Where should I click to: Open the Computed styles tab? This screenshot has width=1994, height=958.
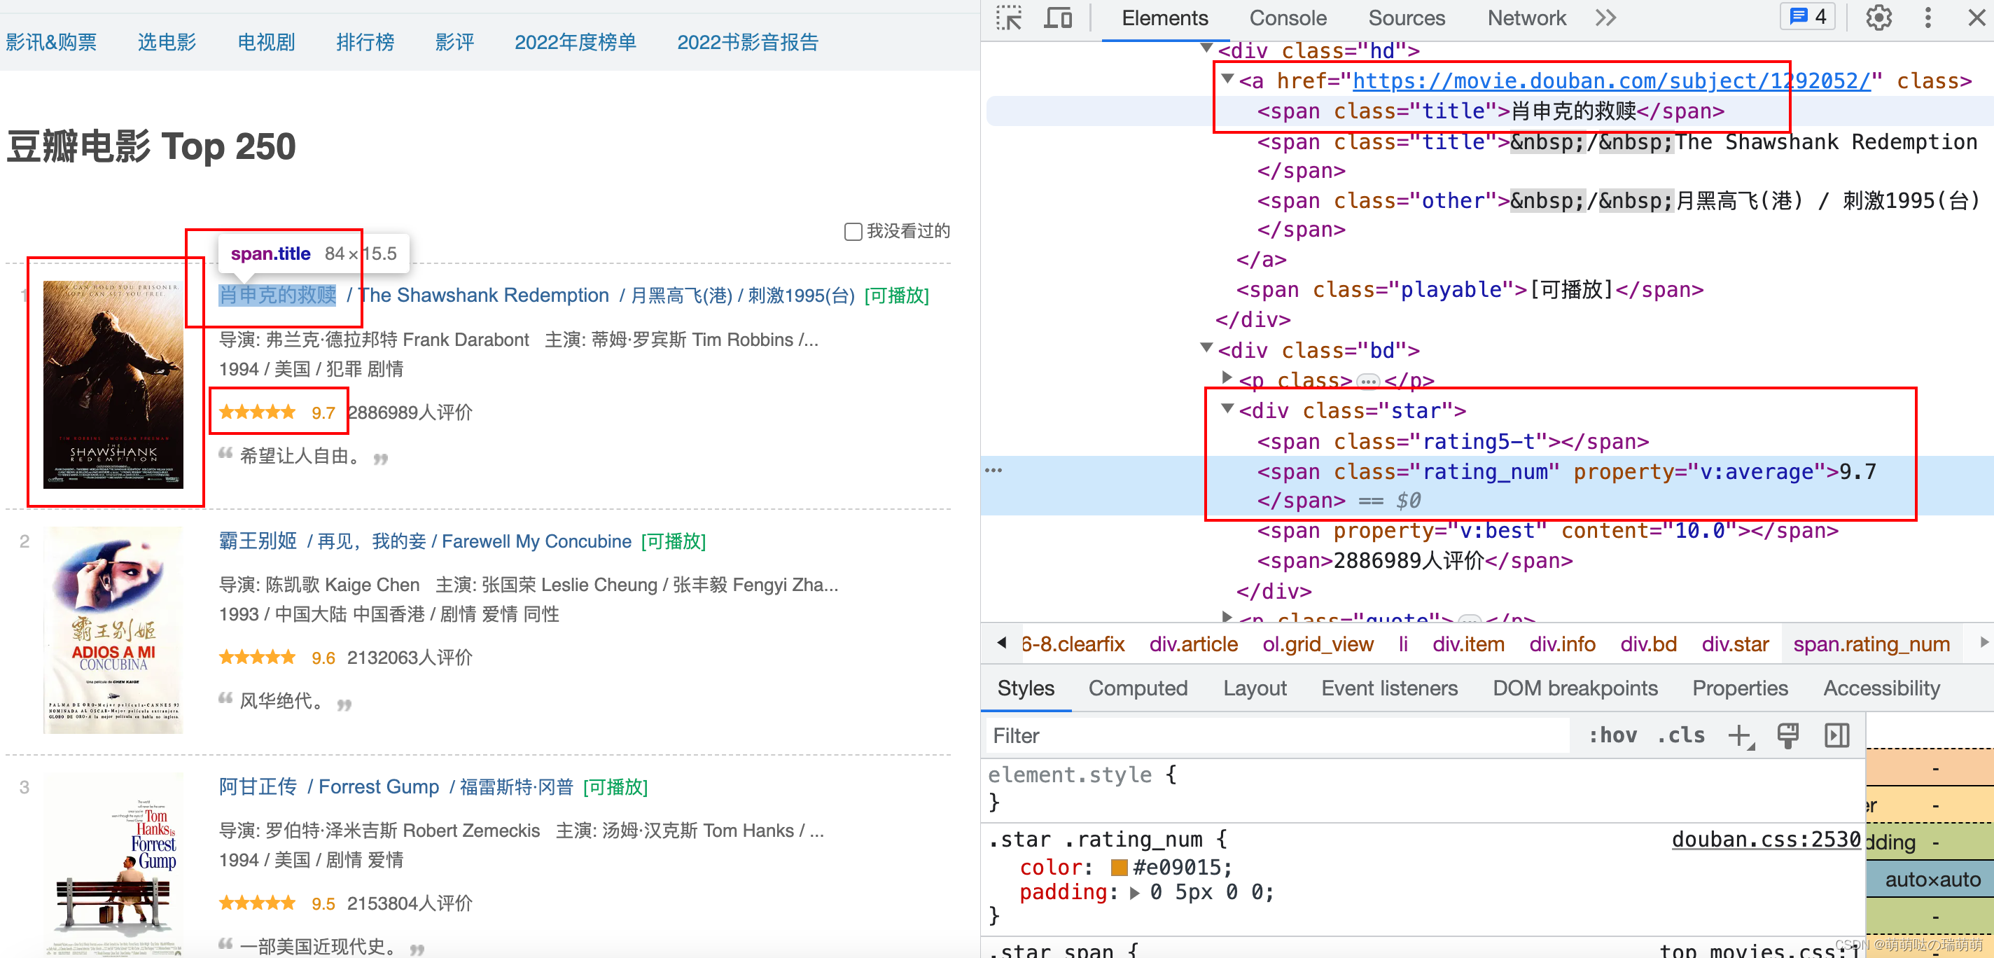1137,688
